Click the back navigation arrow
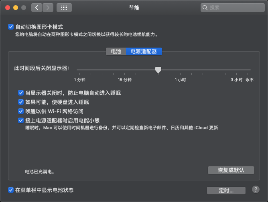Image resolution: width=268 pixels, height=202 pixels. tap(37, 8)
